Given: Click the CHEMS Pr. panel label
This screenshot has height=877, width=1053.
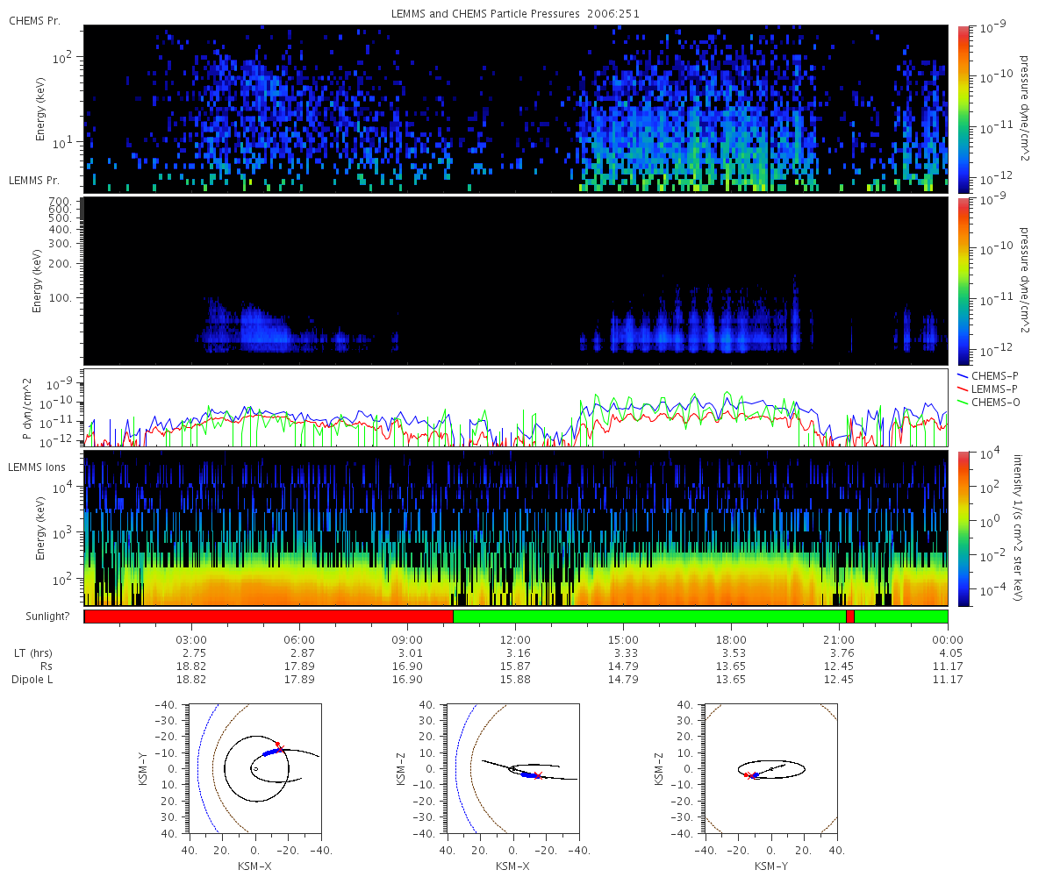Looking at the screenshot, I should (34, 20).
